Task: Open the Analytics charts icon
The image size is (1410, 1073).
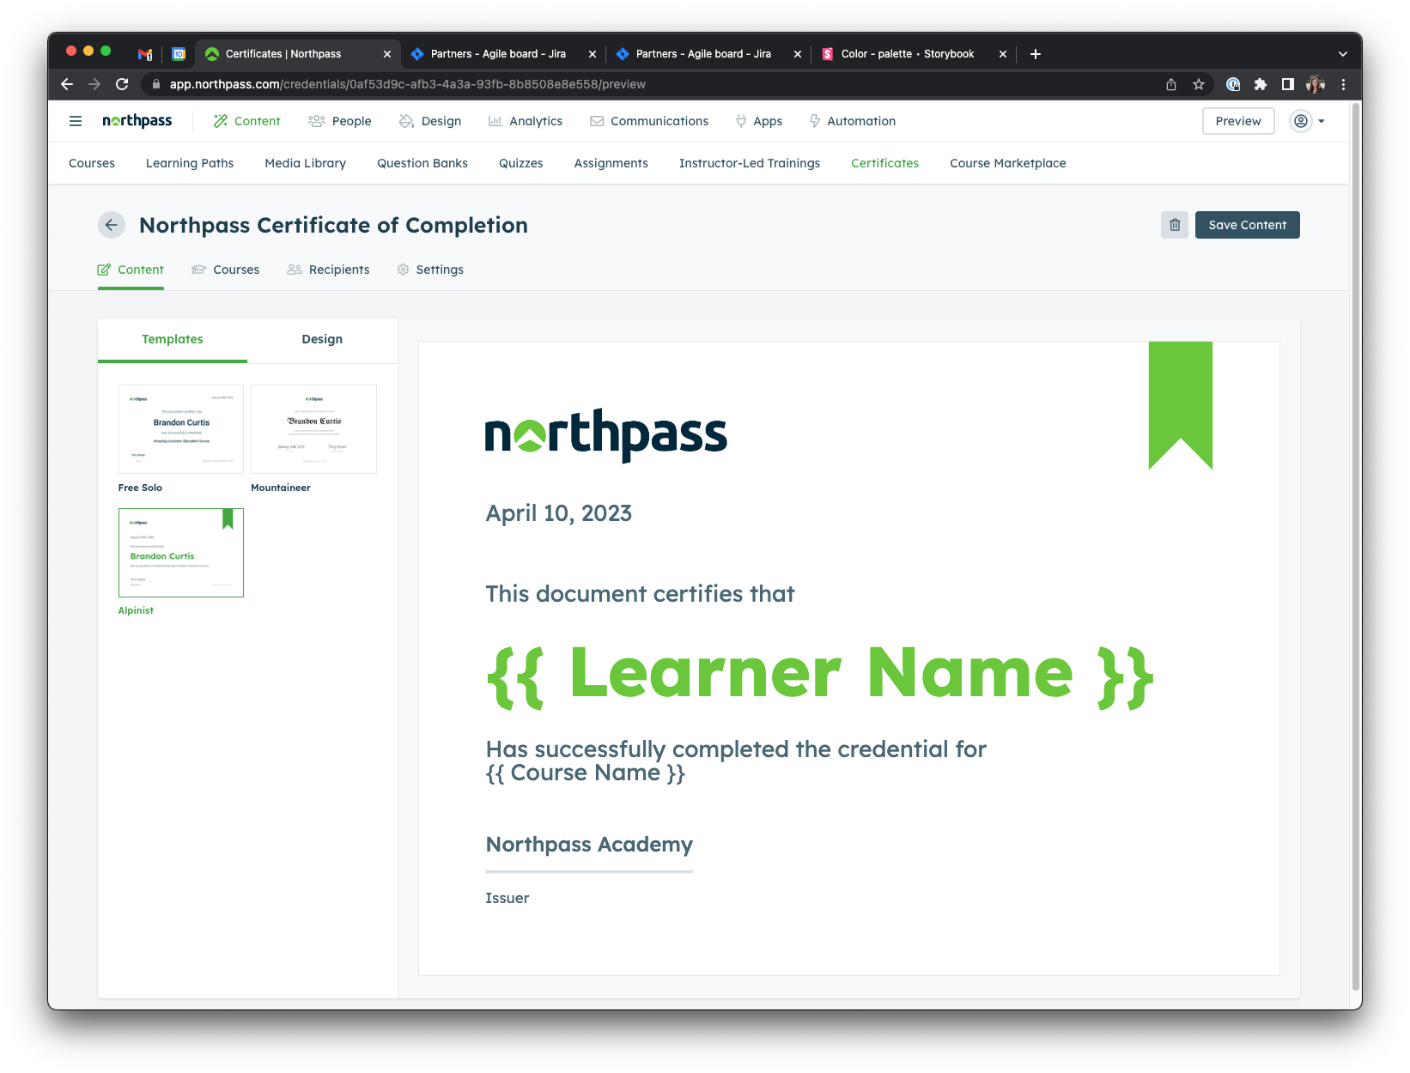Action: 495,121
